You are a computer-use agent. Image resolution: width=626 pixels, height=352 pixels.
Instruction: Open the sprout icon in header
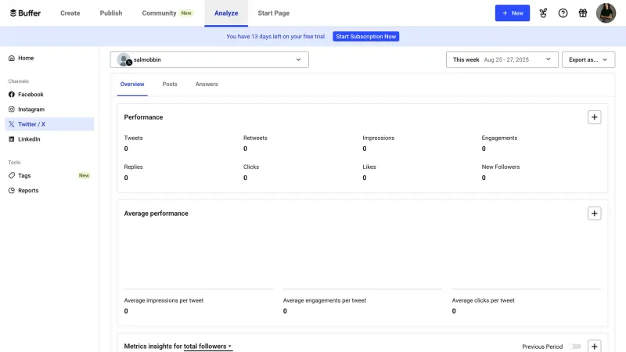[543, 13]
